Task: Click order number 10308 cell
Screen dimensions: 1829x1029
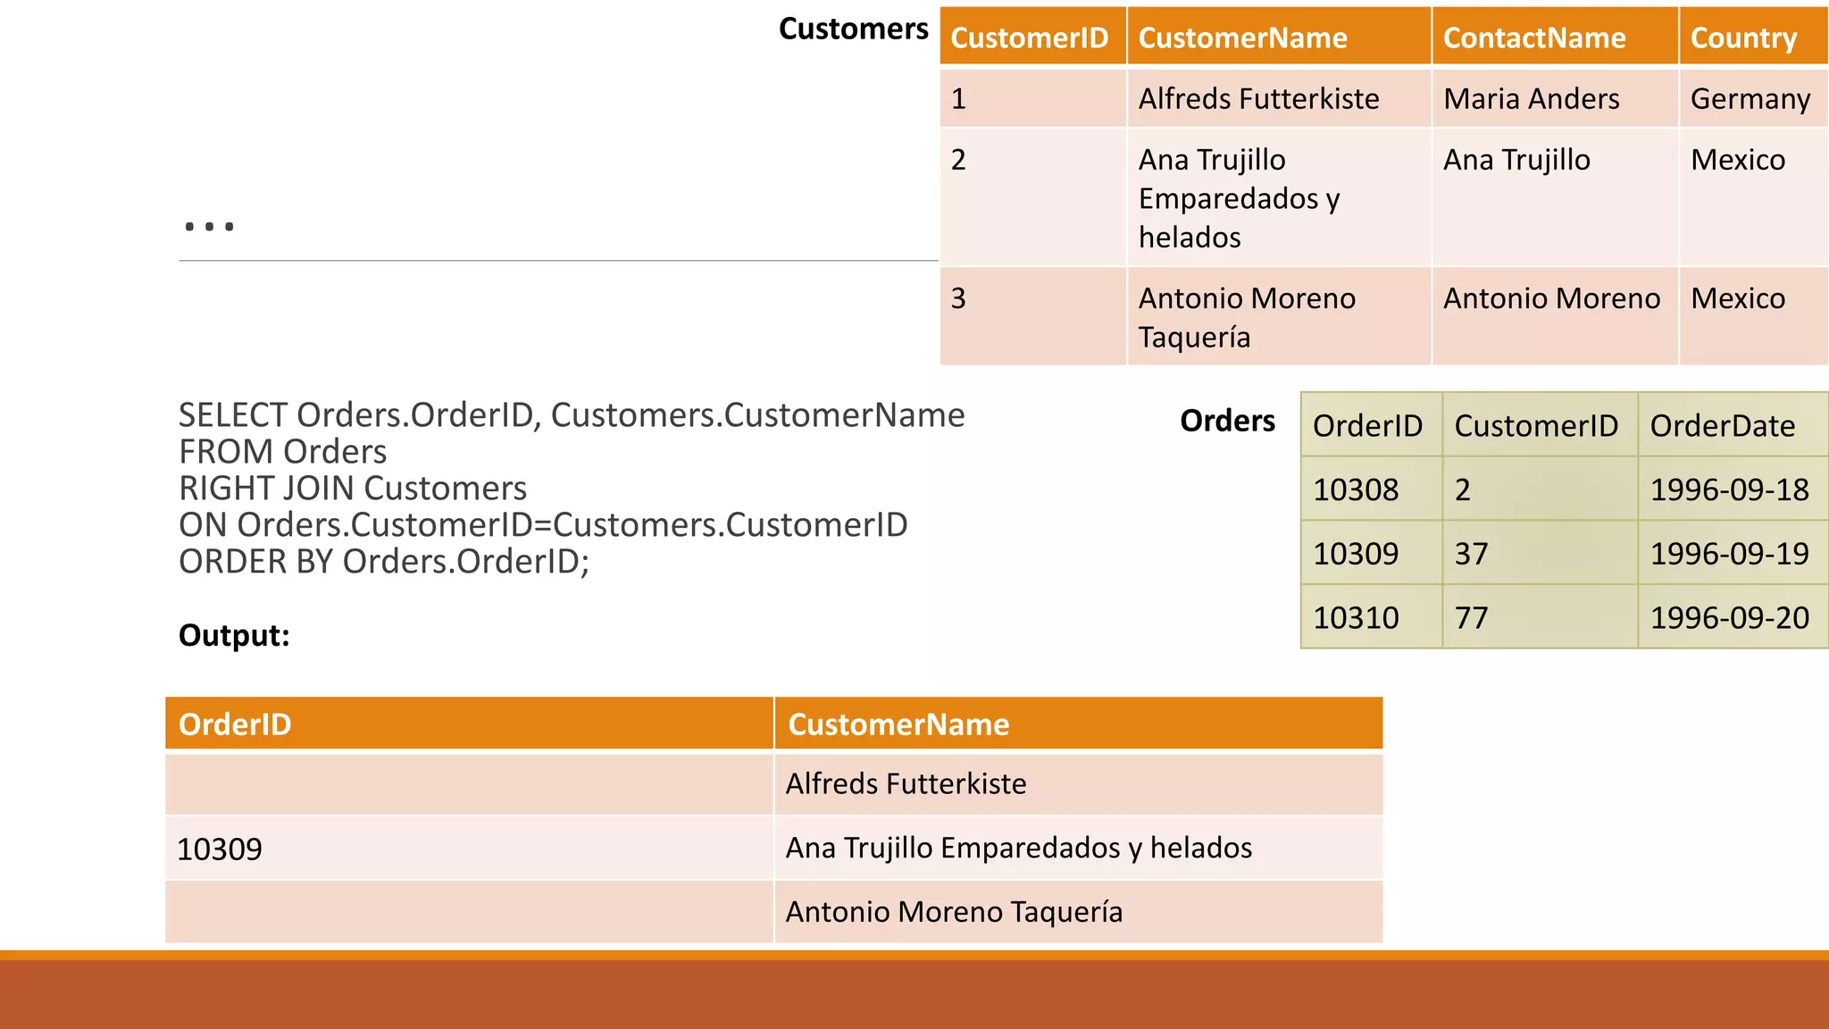Action: pos(1371,489)
